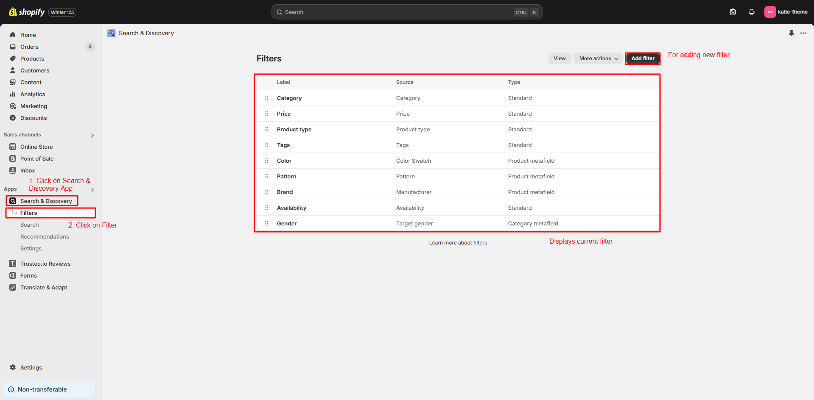Click the Discounts icon in sidebar
The image size is (814, 400).
(13, 118)
